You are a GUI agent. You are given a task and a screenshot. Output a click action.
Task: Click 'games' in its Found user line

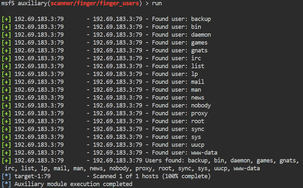click(199, 43)
